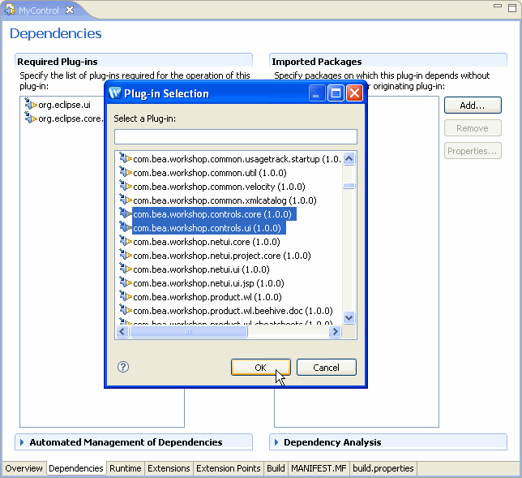Click icon of com.bea.workshop.common.usagetrack.startup
The width and height of the screenshot is (522, 478).
(x=126, y=159)
